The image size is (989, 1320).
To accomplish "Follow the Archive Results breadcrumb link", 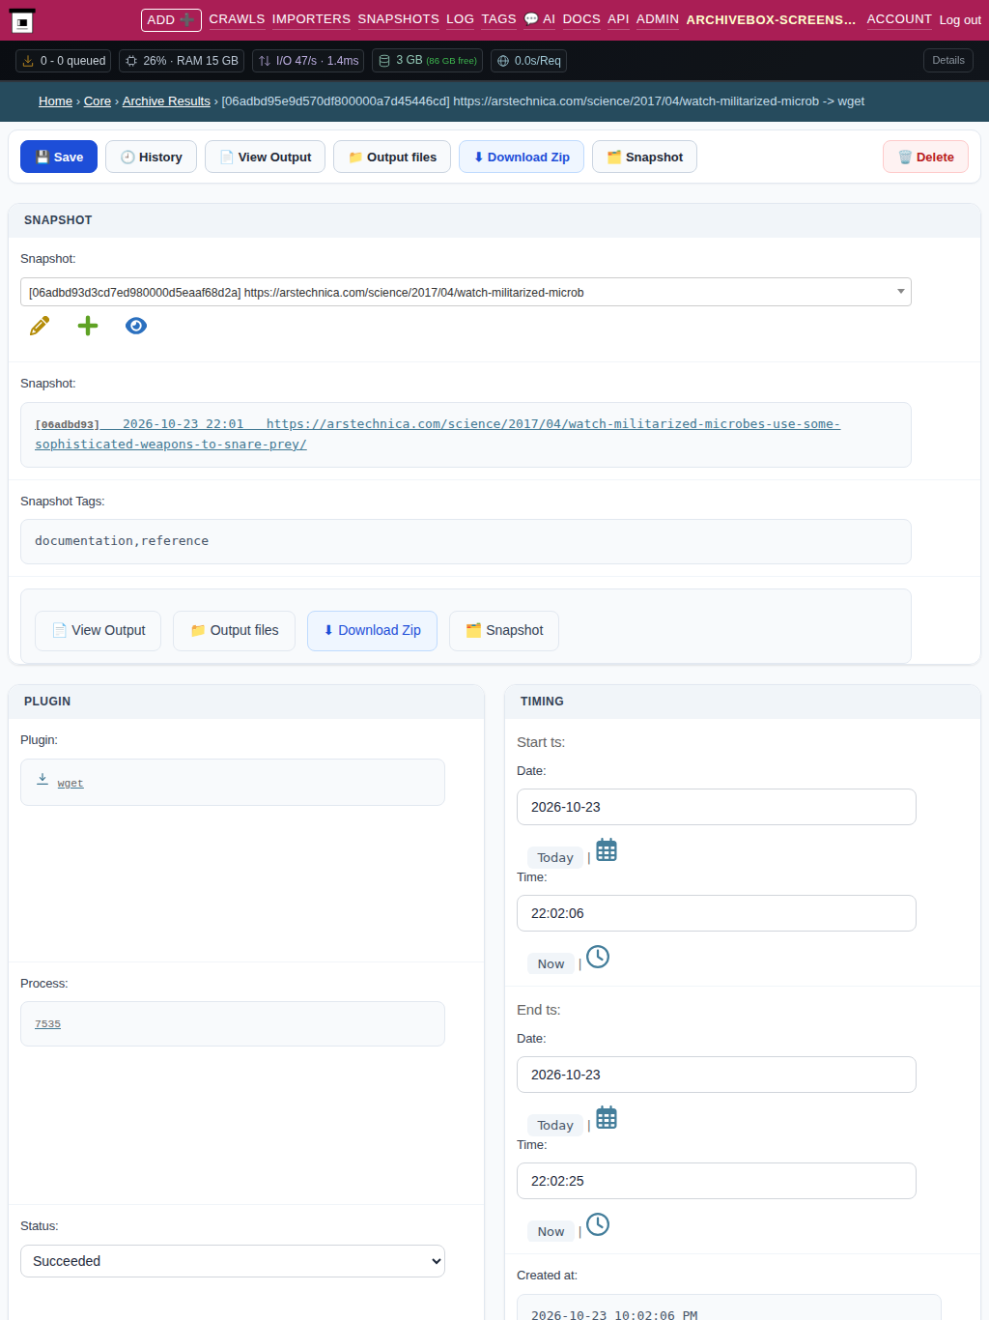I will 166,101.
